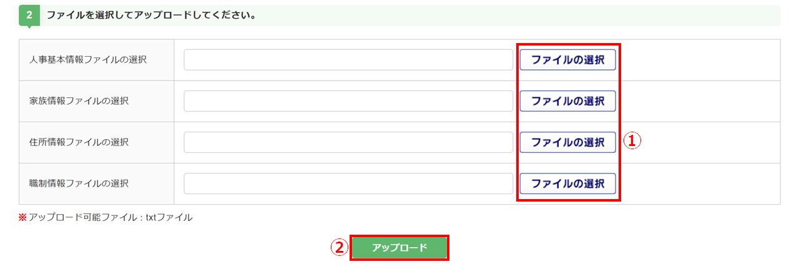Click the green アップロード button
Image resolution: width=799 pixels, height=274 pixels.
[399, 248]
